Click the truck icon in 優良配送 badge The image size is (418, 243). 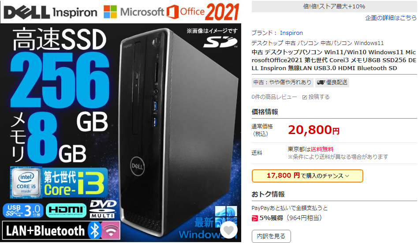(x=321, y=82)
